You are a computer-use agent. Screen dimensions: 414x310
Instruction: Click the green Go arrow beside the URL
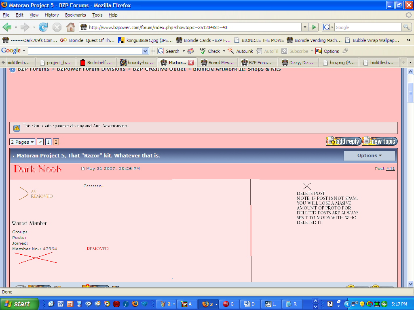click(x=314, y=27)
